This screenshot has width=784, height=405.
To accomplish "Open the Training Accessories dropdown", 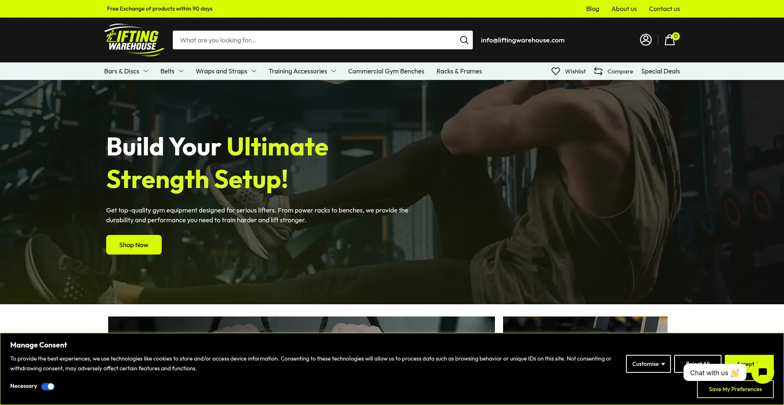I will pos(302,71).
